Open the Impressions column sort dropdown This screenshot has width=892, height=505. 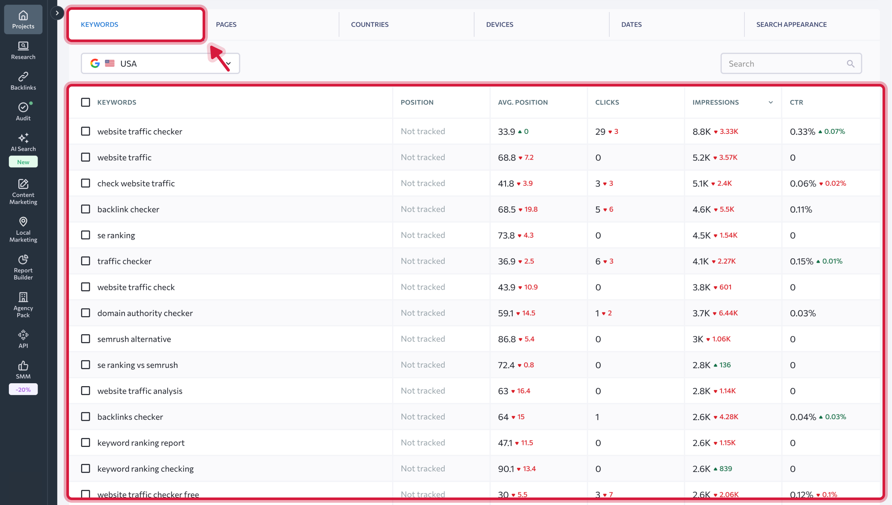click(x=770, y=102)
